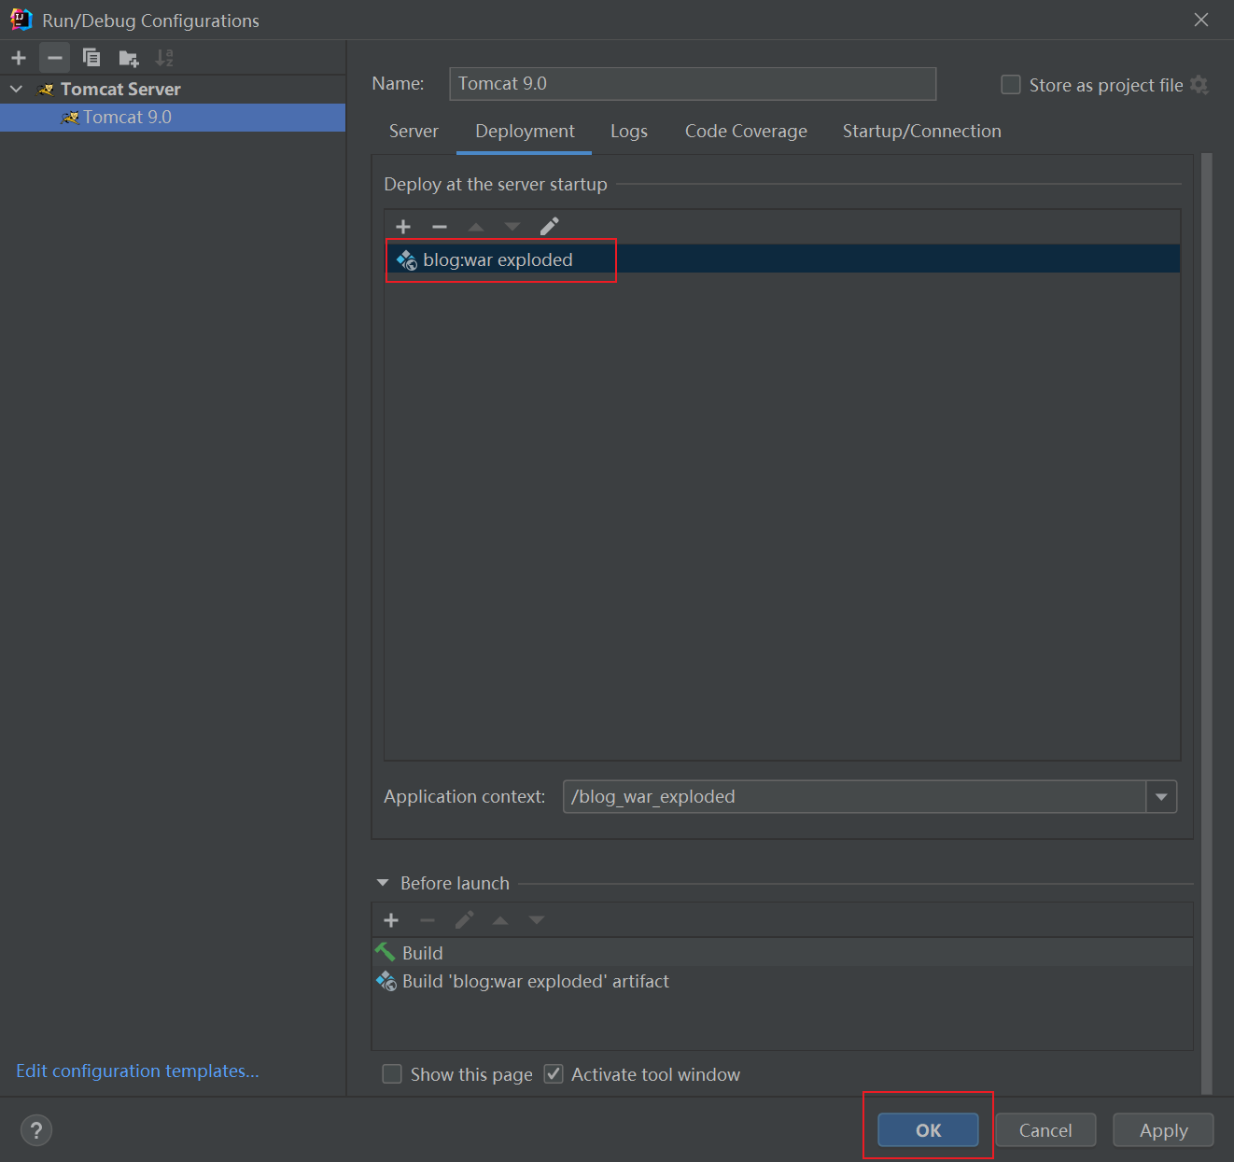Collapse the Tomcat Server tree node
Screen dimensions: 1234x1162
pyautogui.click(x=16, y=89)
